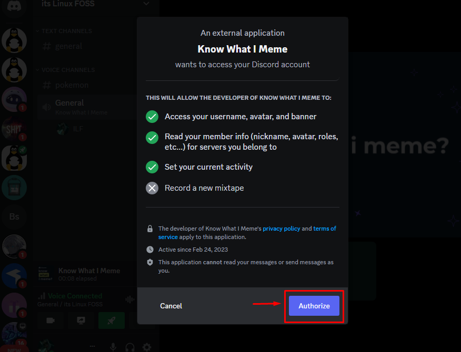This screenshot has width=461, height=352.
Task: Click the green check beside Access your username
Action: [x=152, y=117]
